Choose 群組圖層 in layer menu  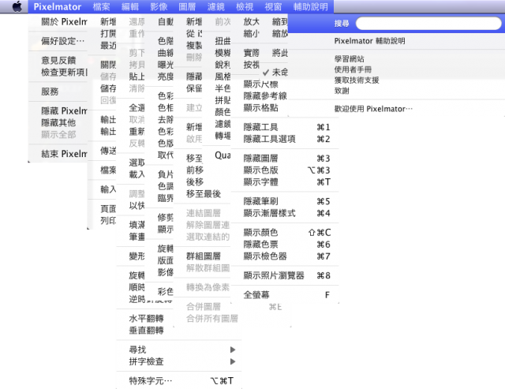coord(203,256)
